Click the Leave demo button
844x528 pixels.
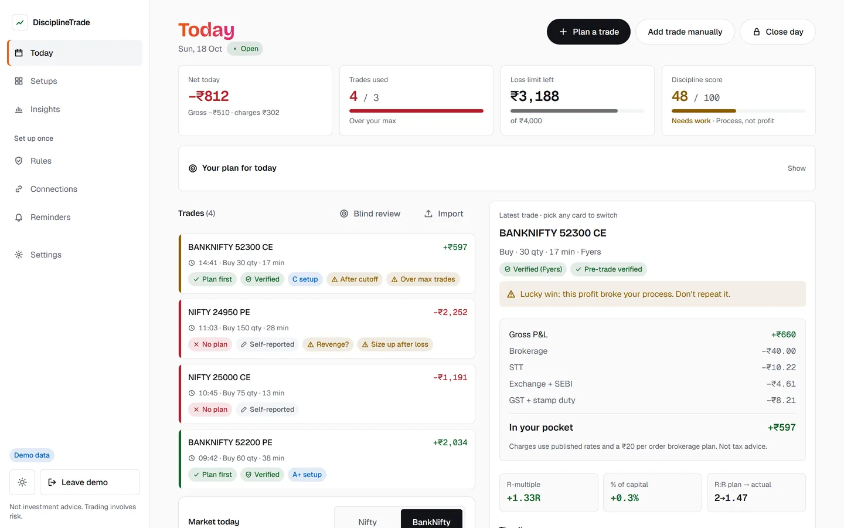[x=90, y=482]
